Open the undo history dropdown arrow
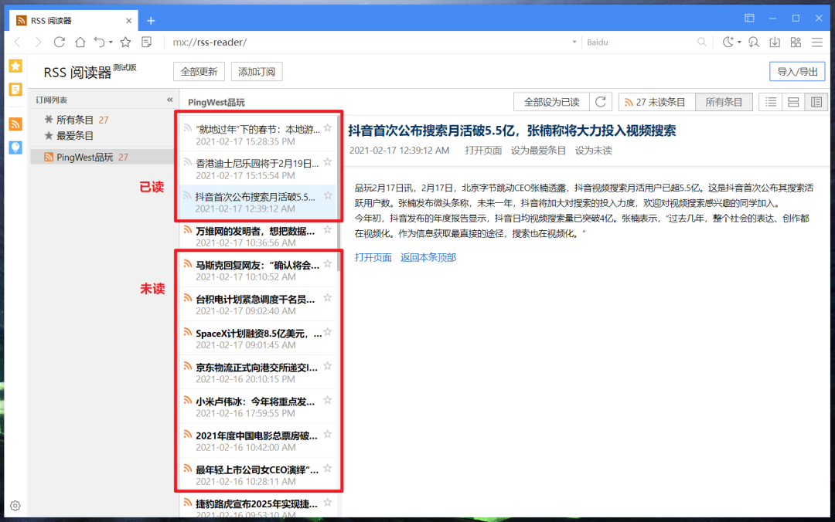Viewport: 835px width, 522px height. coord(111,42)
